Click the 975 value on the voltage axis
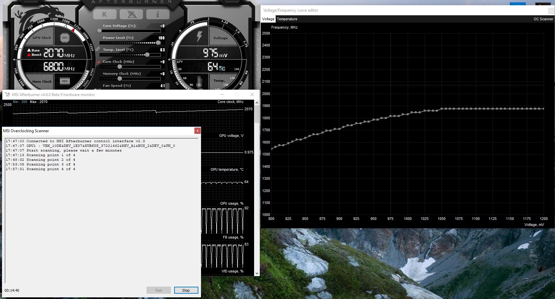555x299 pixels. 390,219
